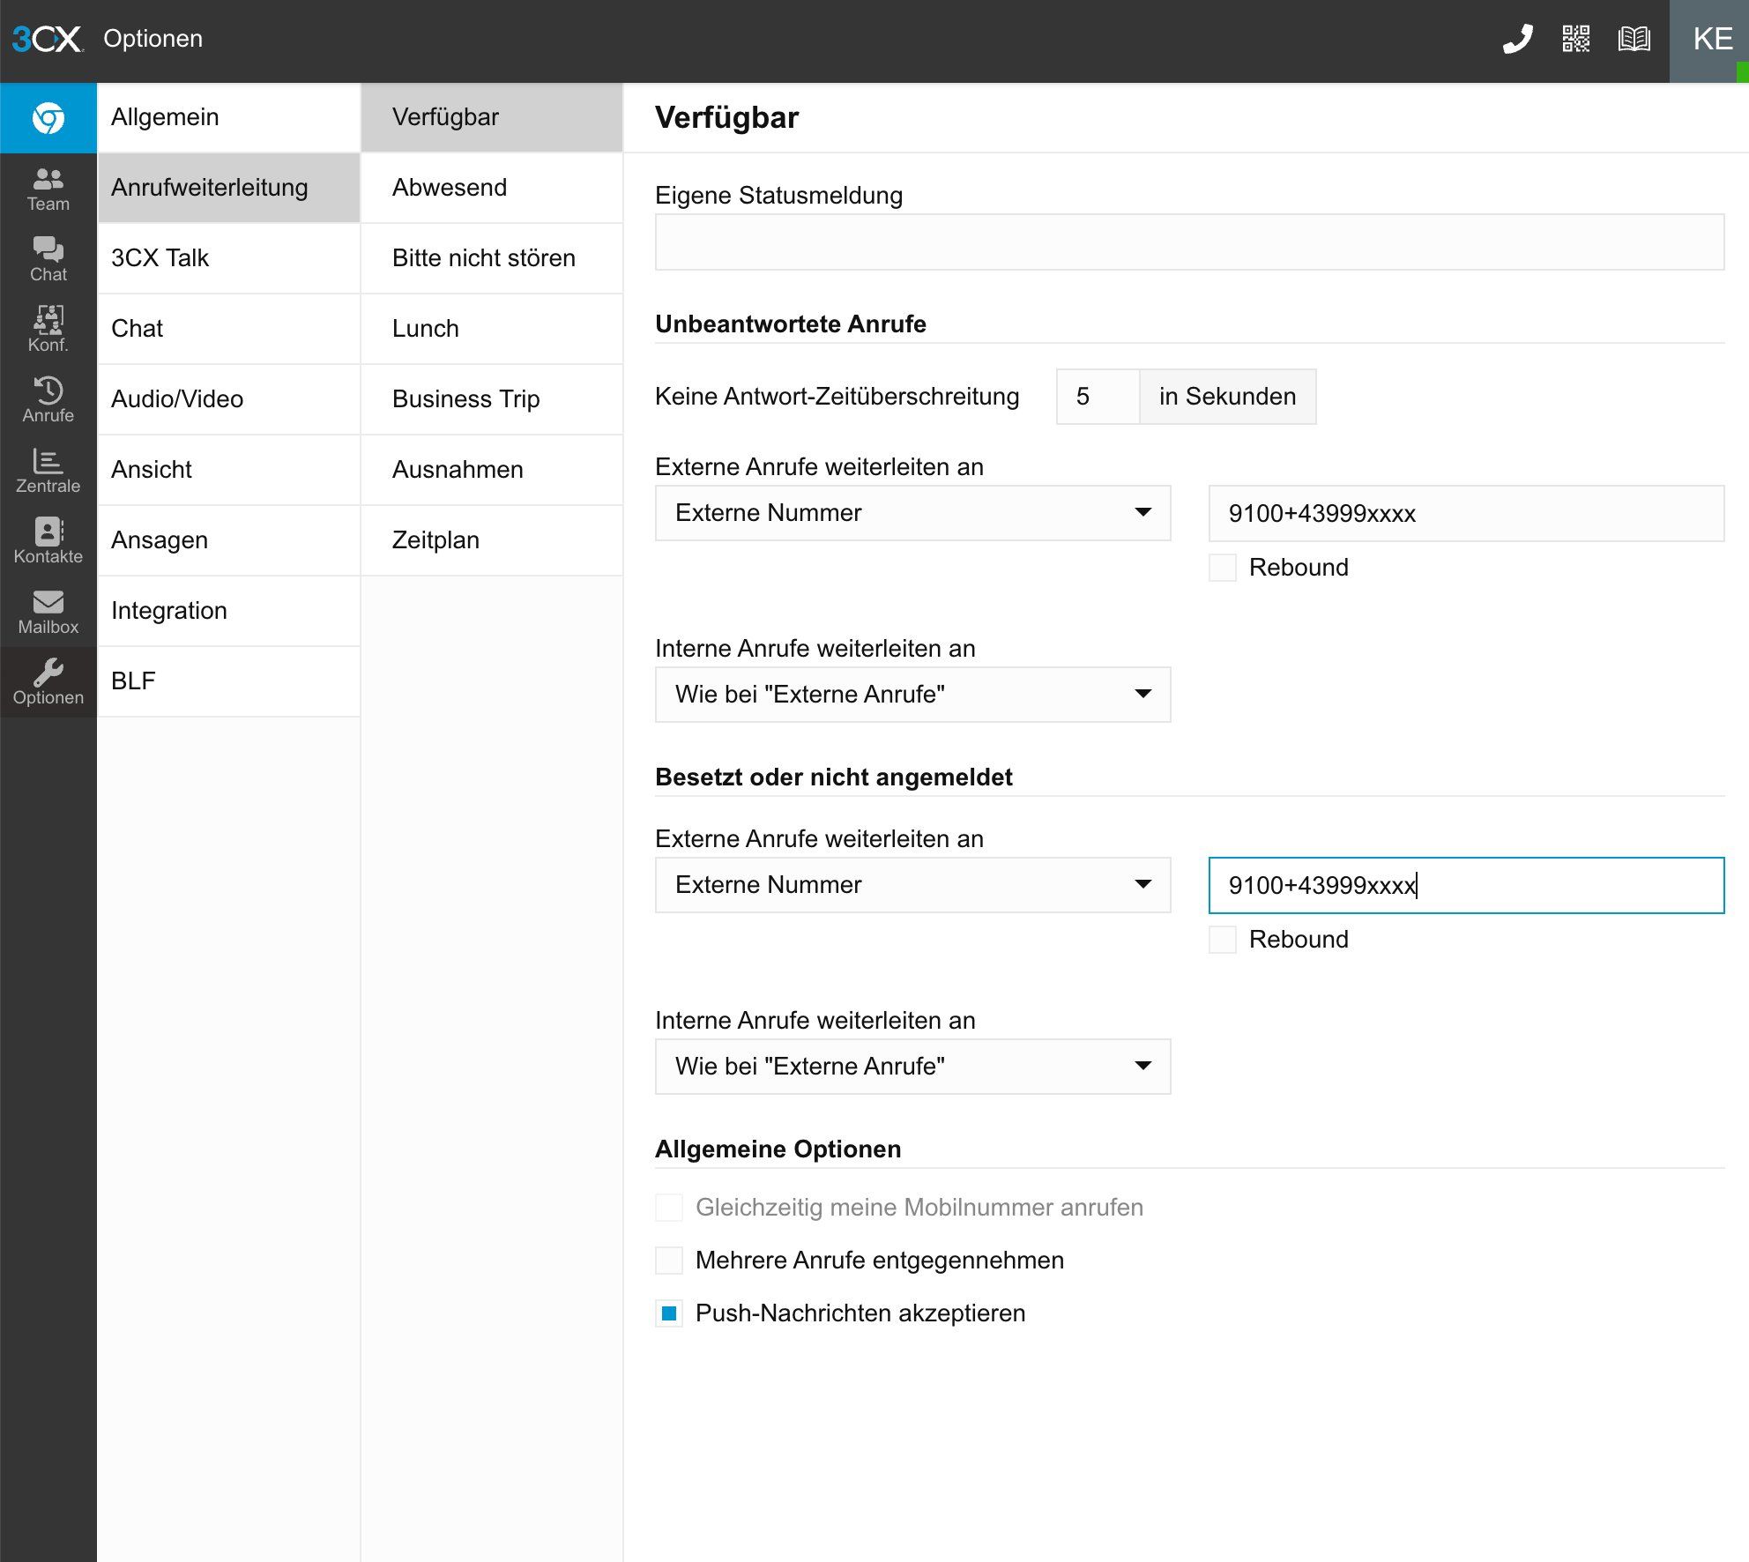The width and height of the screenshot is (1749, 1562).
Task: Click external number field under Besetzt section
Action: tap(1466, 886)
